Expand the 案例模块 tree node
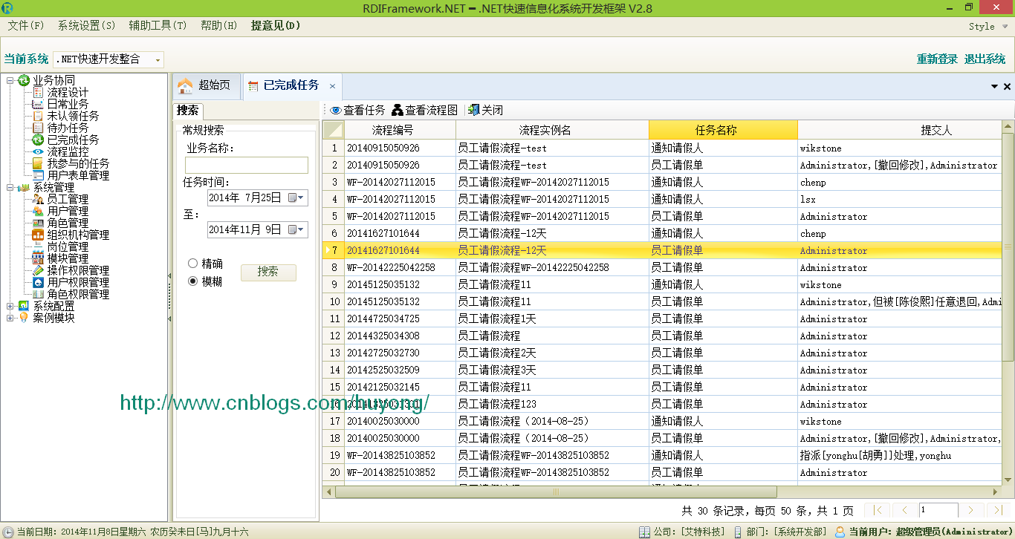 click(10, 318)
